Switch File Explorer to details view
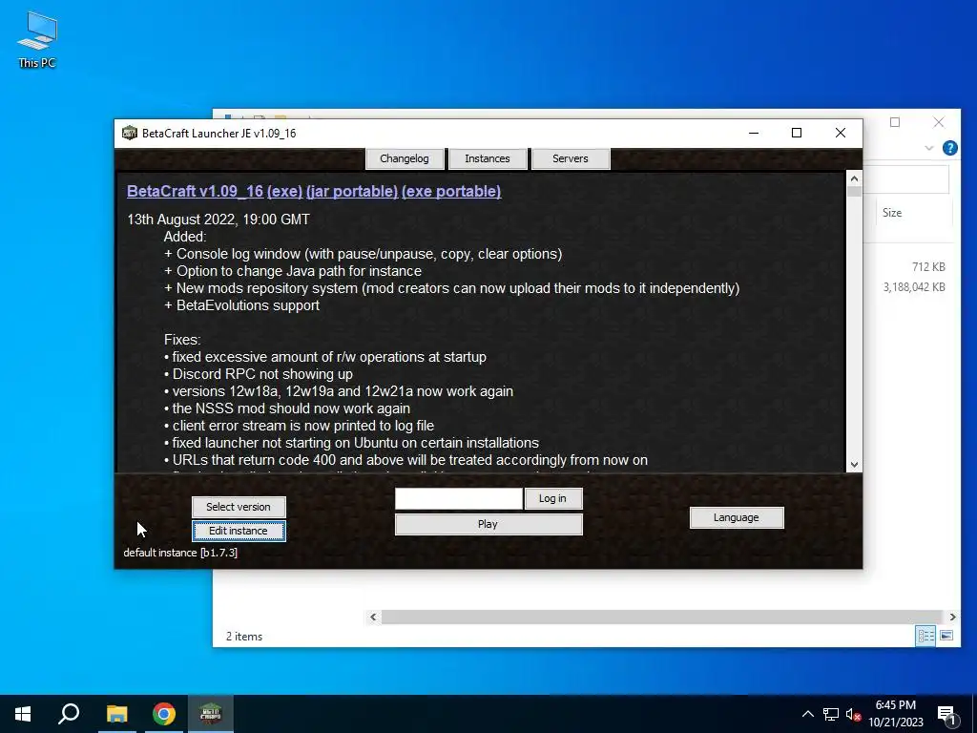The height and width of the screenshot is (733, 977). coord(925,636)
